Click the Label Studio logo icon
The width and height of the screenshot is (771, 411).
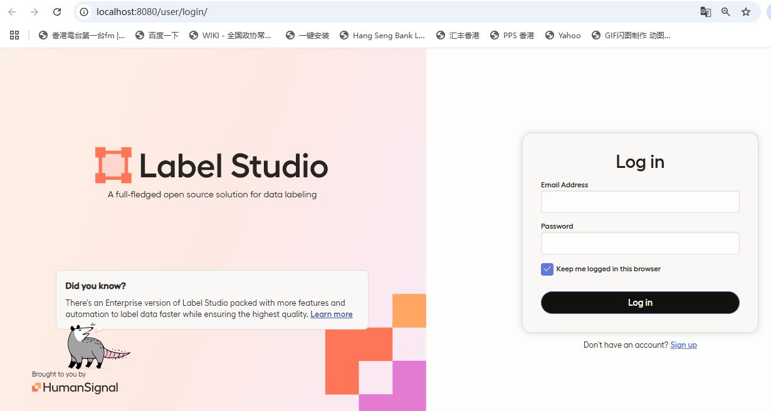tap(113, 165)
